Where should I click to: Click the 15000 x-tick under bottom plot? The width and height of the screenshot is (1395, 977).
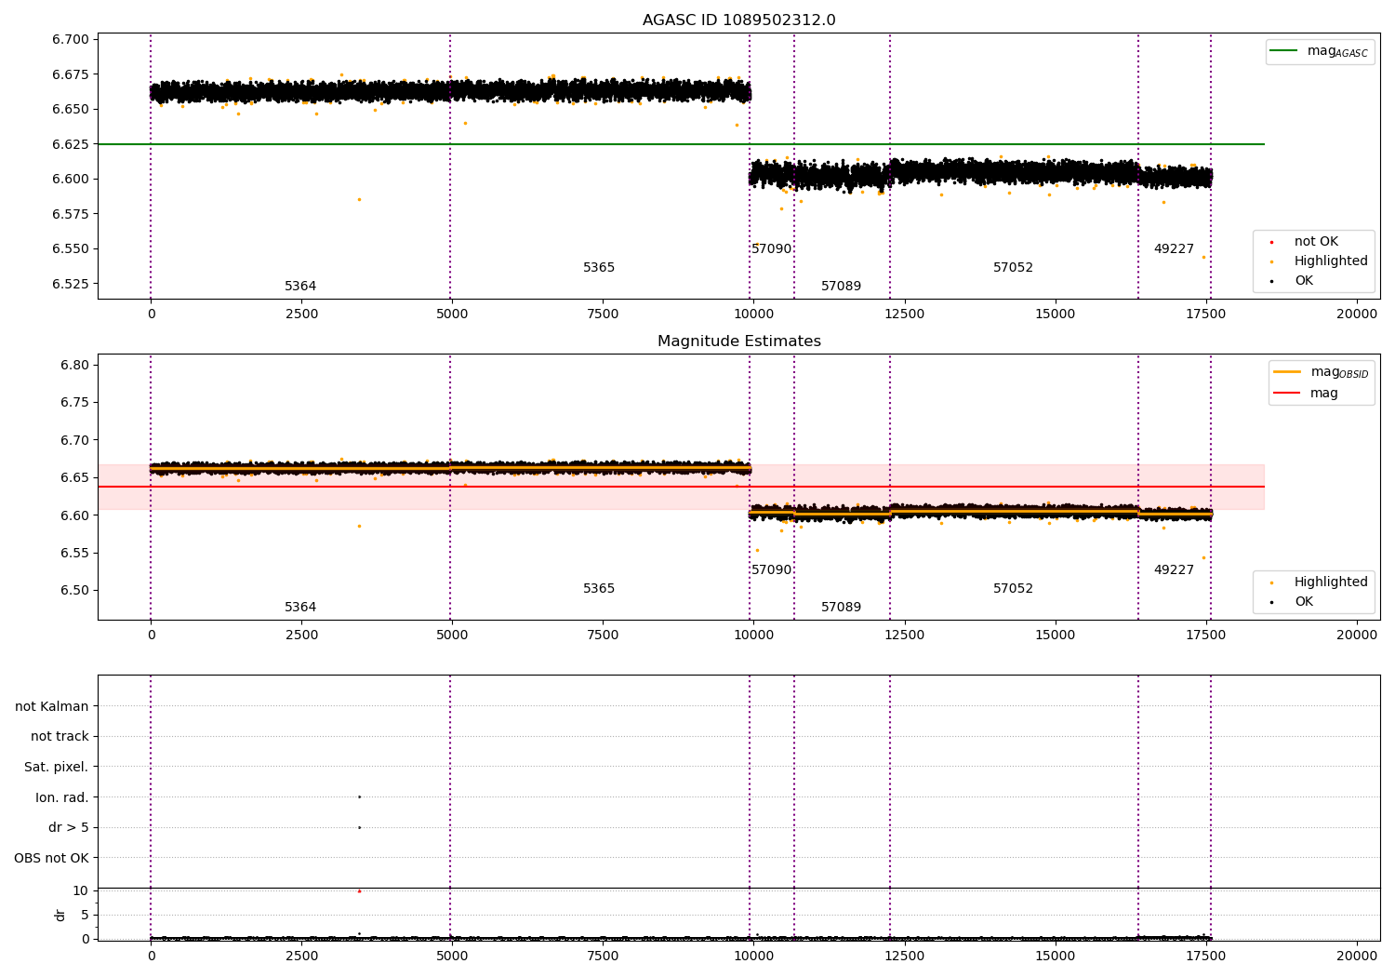(1056, 957)
